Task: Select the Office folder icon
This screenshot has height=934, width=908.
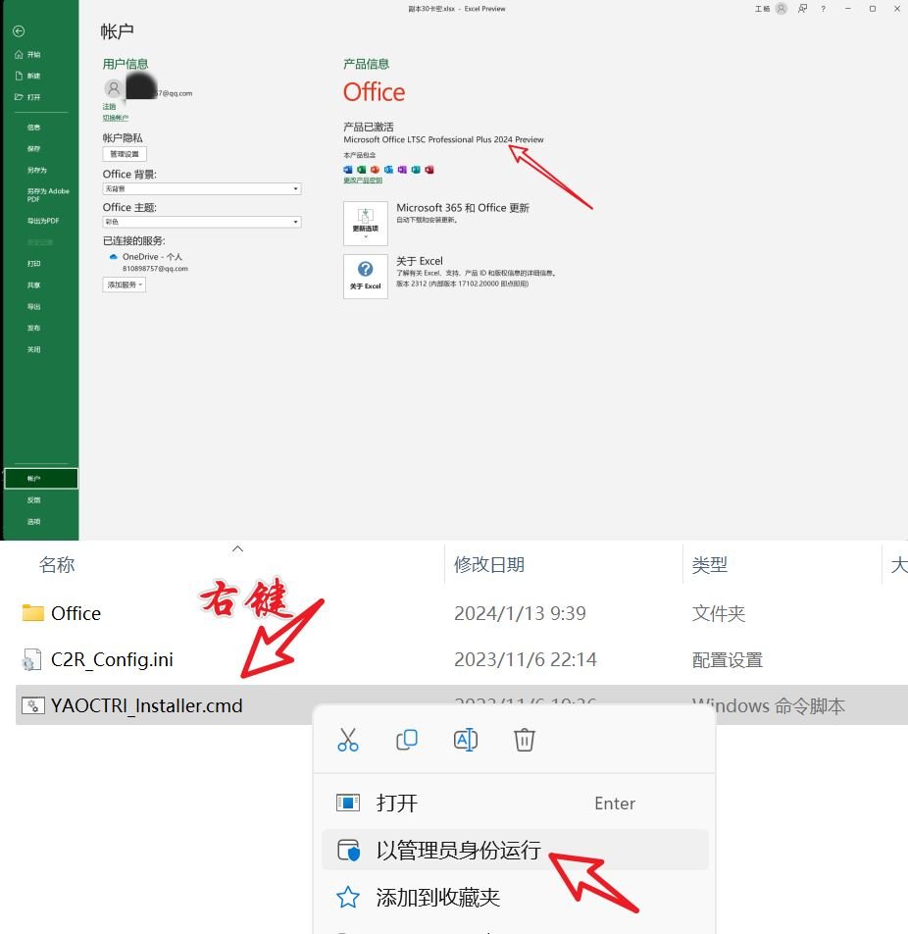Action: pyautogui.click(x=32, y=612)
